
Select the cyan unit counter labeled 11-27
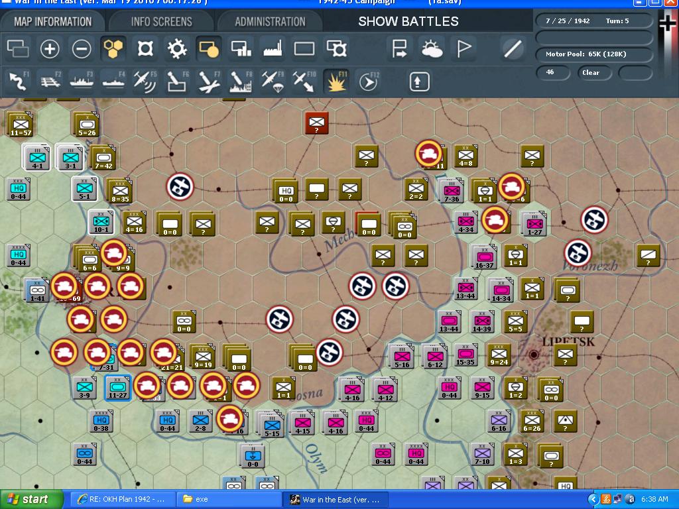(118, 388)
